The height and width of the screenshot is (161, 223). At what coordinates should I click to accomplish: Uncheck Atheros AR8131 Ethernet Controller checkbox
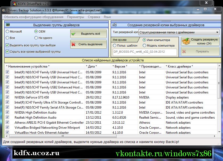coord(7,122)
